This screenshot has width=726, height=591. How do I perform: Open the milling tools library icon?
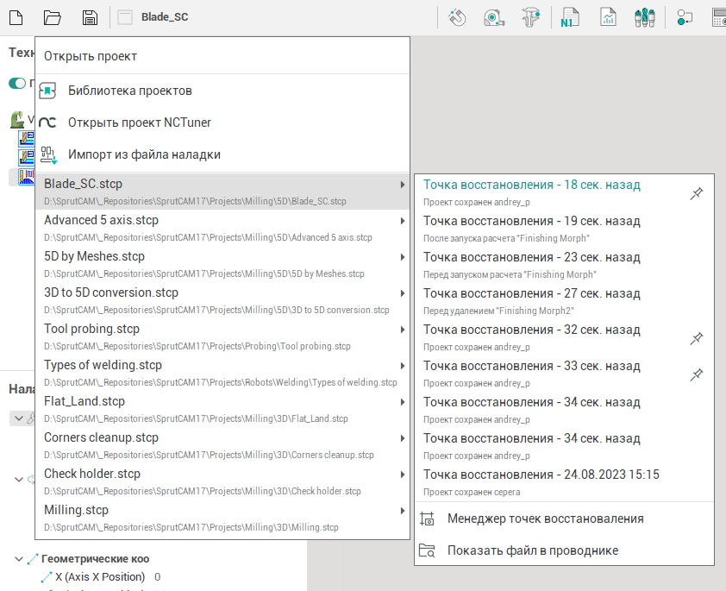(x=645, y=17)
